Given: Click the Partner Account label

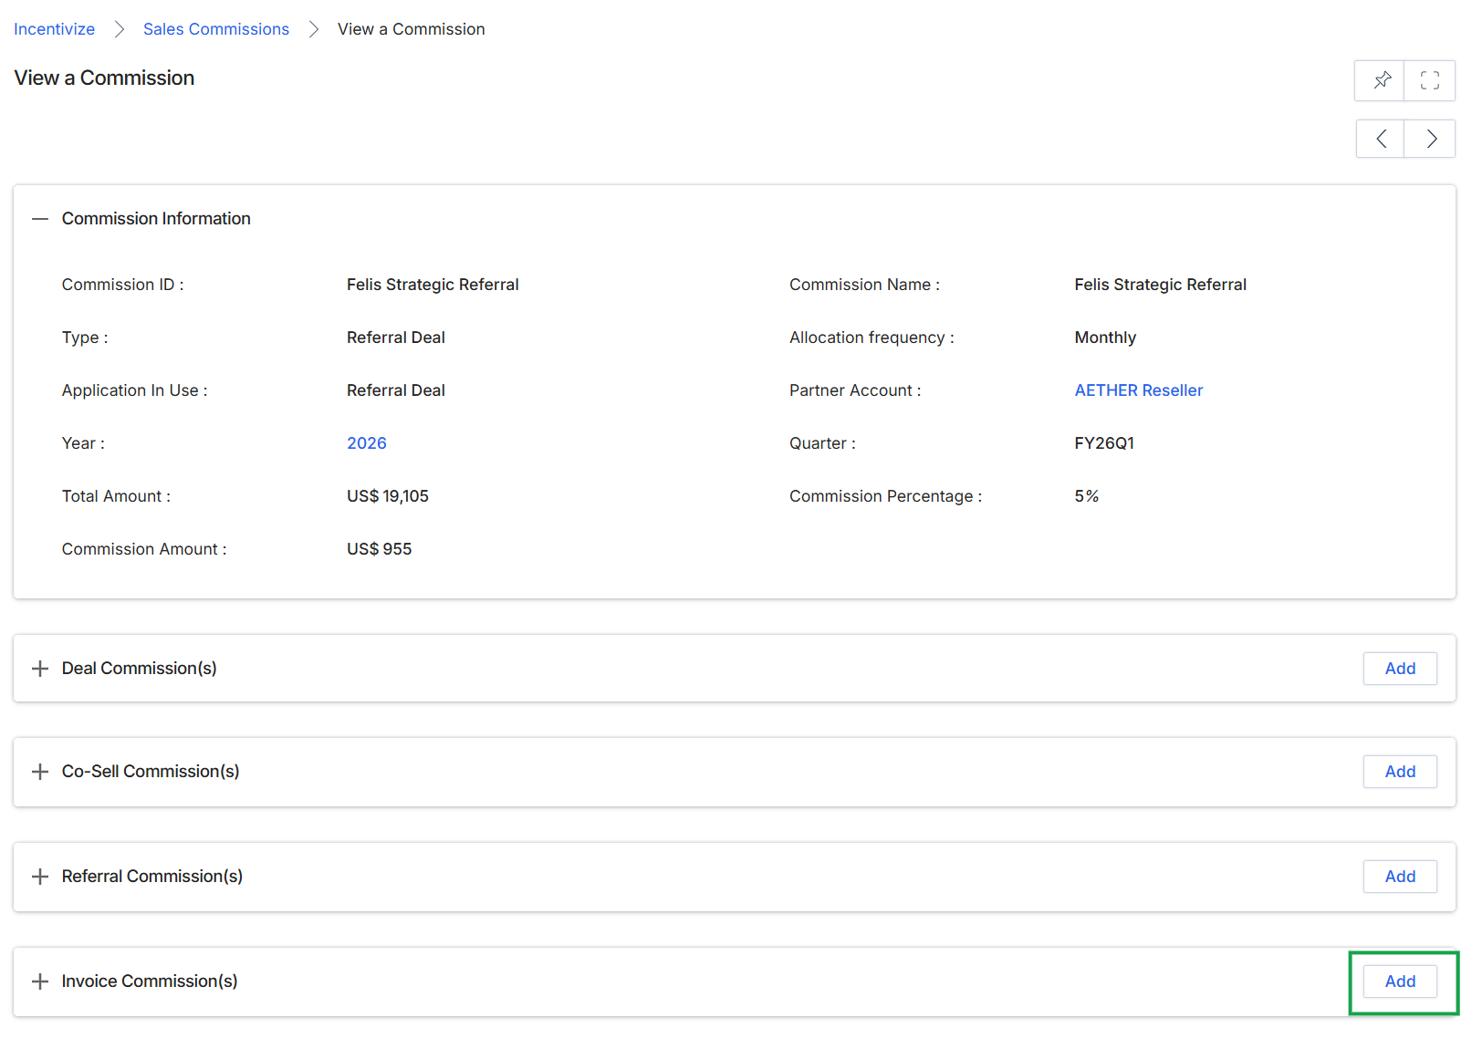Looking at the screenshot, I should click(x=855, y=390).
